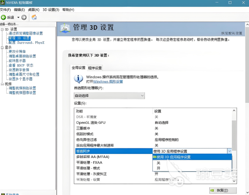The image size is (249, 195).
Task: Select 调整视频颜色设置 in the tree
Action: (x=22, y=88)
